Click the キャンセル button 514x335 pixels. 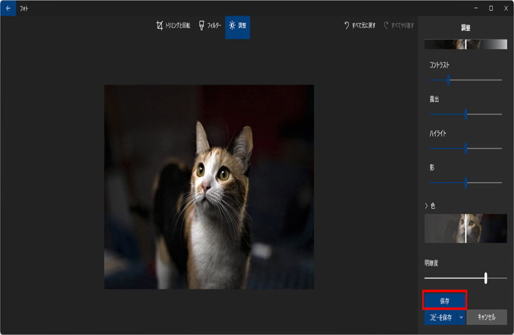pos(486,317)
